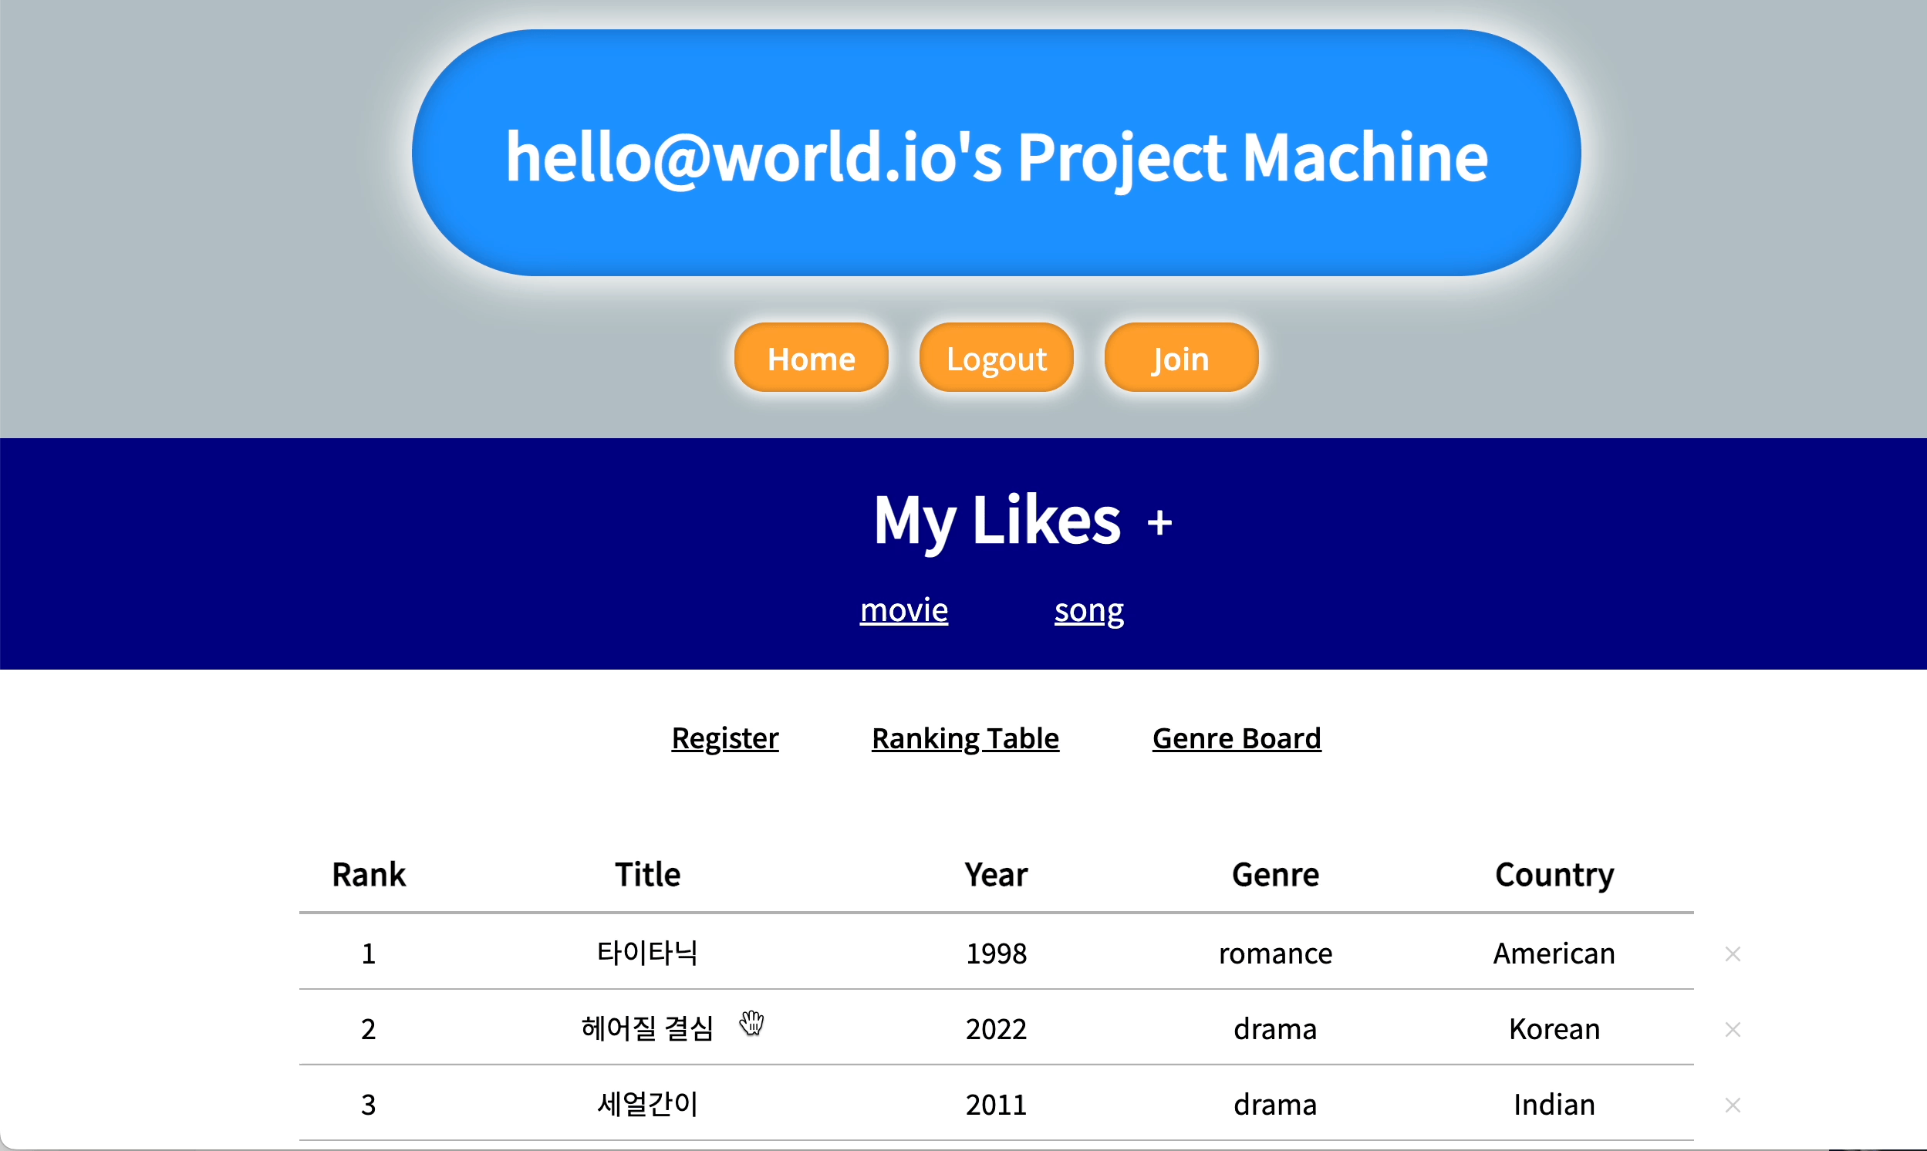Click the plus icon beside My Likes

click(x=1159, y=523)
